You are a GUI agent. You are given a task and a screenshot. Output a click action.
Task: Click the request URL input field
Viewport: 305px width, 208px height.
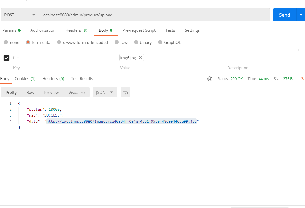tap(154, 15)
